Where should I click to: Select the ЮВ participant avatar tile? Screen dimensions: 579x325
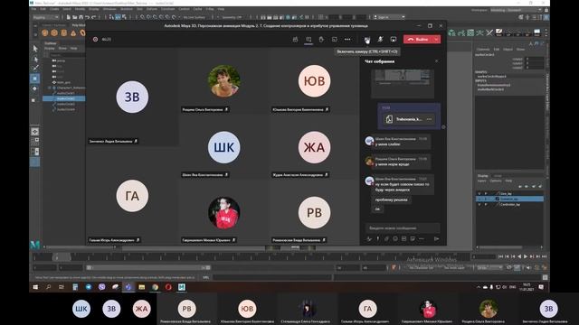point(314,81)
